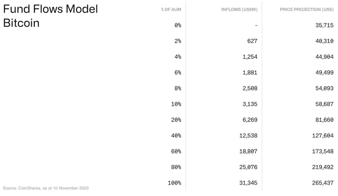
Task: Select the Fund Flows Model Bitcoin title
Action: click(x=51, y=16)
